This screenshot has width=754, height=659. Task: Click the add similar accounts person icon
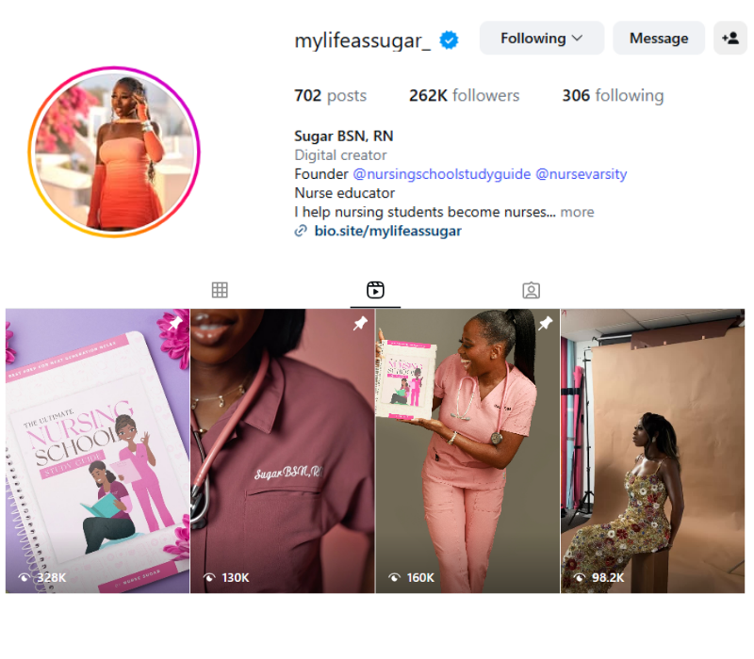tap(729, 38)
